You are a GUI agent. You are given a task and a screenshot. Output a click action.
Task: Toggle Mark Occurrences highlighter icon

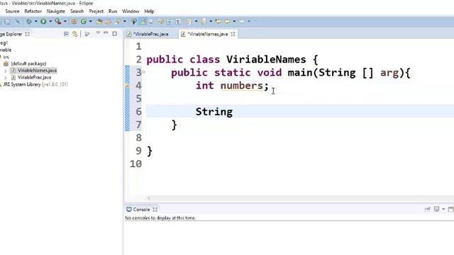pos(143,21)
